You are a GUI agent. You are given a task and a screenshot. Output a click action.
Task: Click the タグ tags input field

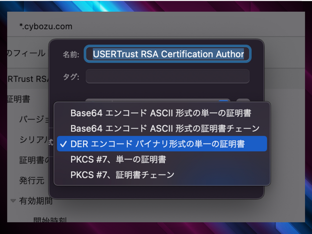click(168, 77)
